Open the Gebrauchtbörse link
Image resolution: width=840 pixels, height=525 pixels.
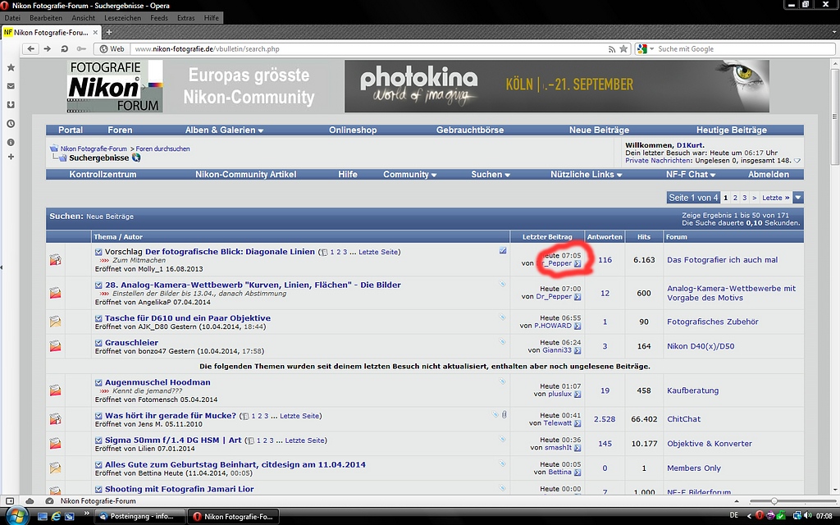coord(470,130)
